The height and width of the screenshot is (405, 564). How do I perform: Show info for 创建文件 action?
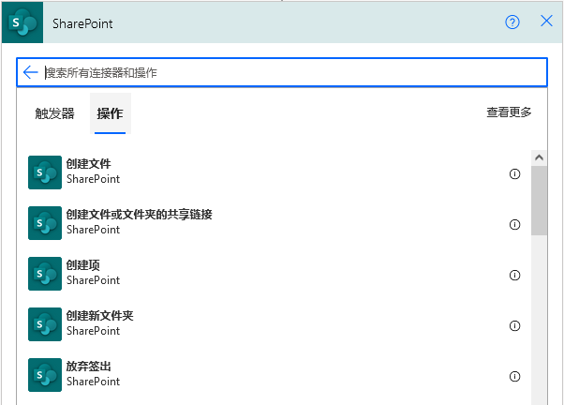(514, 173)
